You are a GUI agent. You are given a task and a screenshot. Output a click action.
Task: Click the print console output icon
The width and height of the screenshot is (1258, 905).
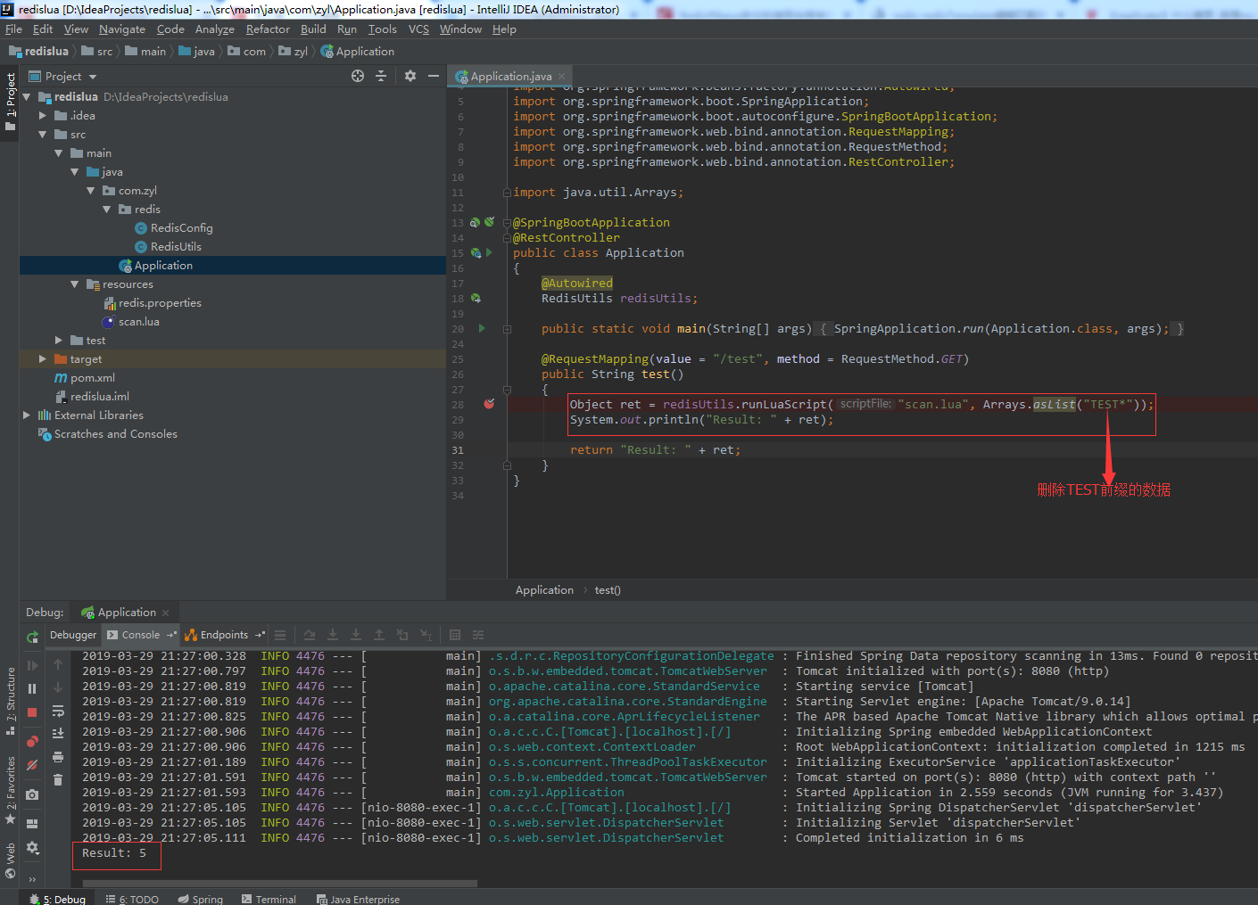[x=58, y=757]
